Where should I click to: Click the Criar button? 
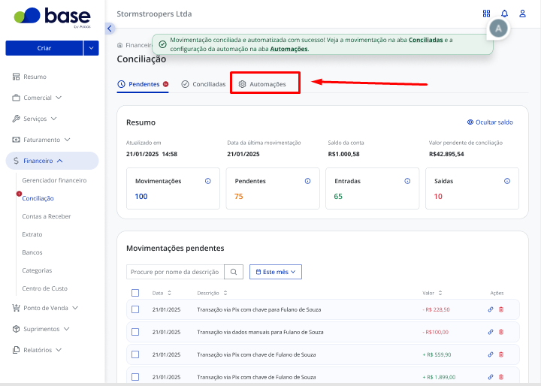coord(44,48)
